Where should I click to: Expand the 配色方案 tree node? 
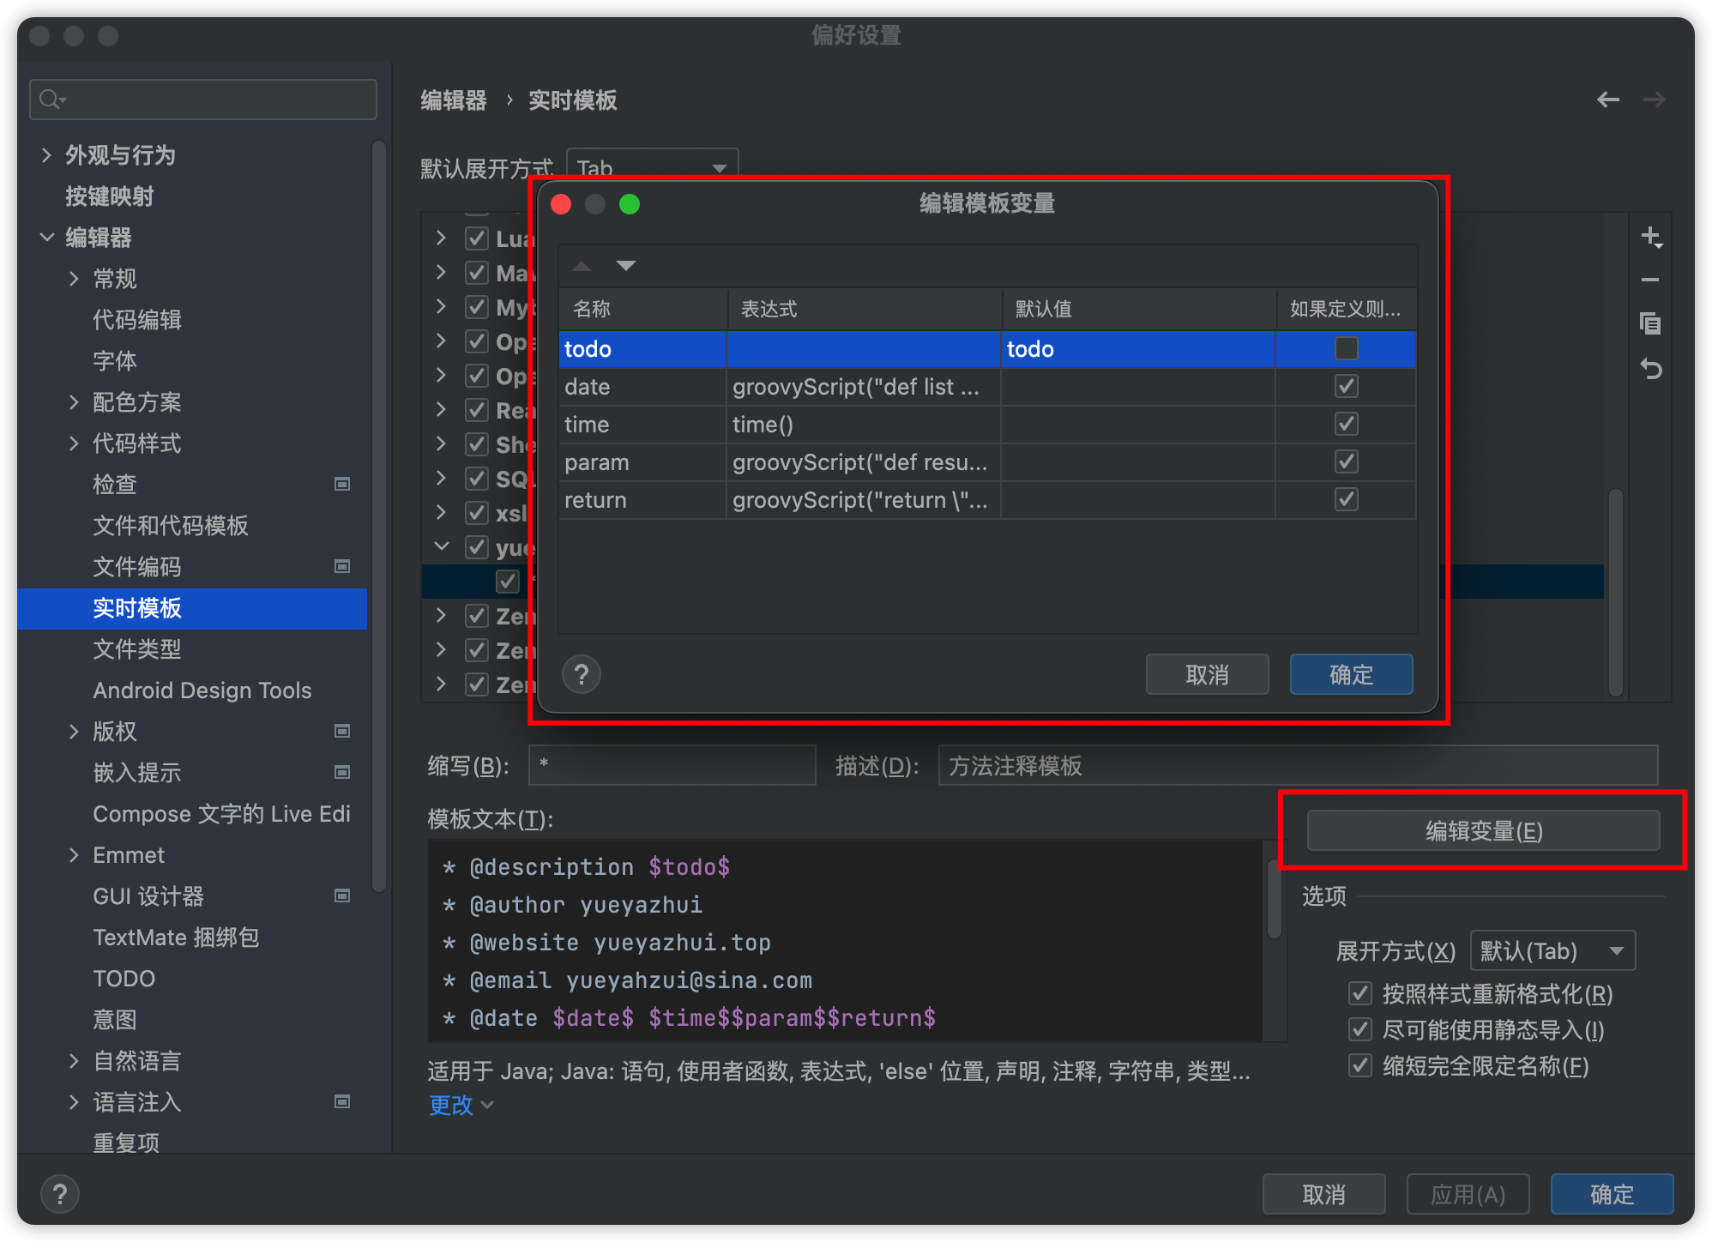point(74,402)
